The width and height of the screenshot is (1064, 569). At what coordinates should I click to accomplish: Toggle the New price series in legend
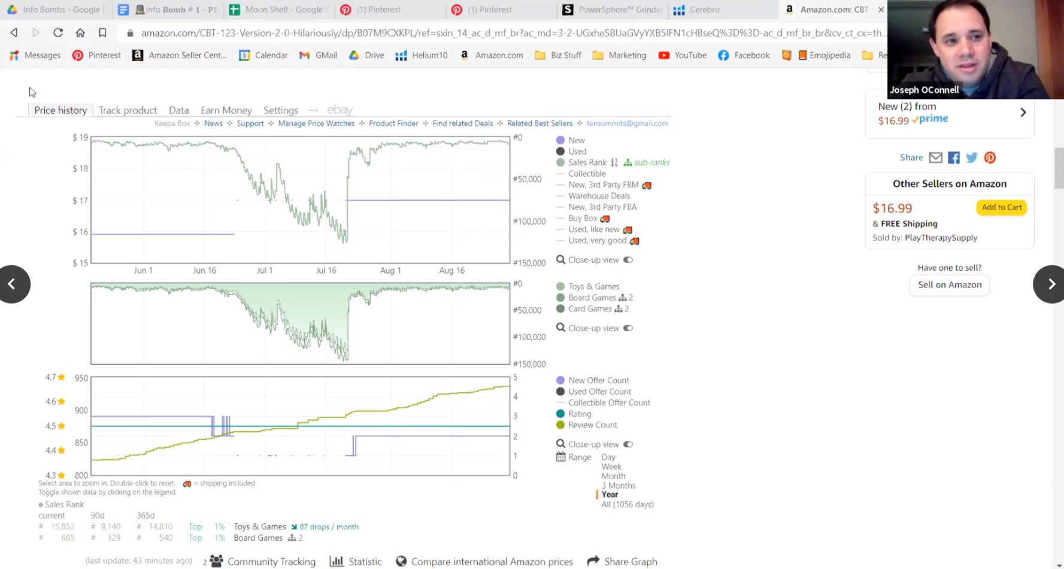coord(571,140)
